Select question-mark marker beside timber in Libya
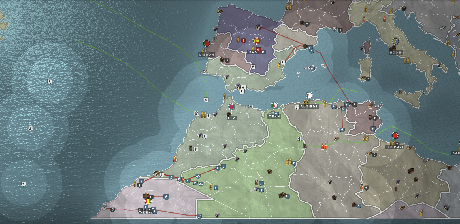Viewport: 460px width, 224px height. [374, 155]
